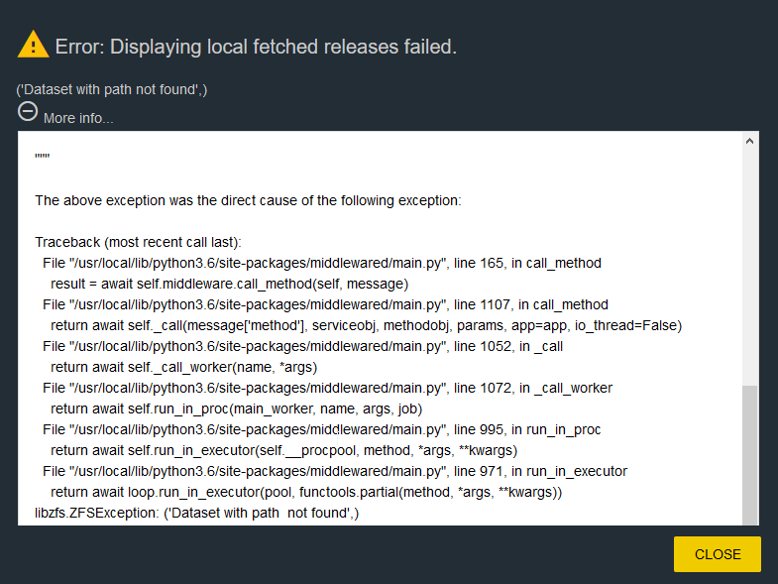
Task: Click traceback entry for line 1107 in call_method
Action: 325,305
